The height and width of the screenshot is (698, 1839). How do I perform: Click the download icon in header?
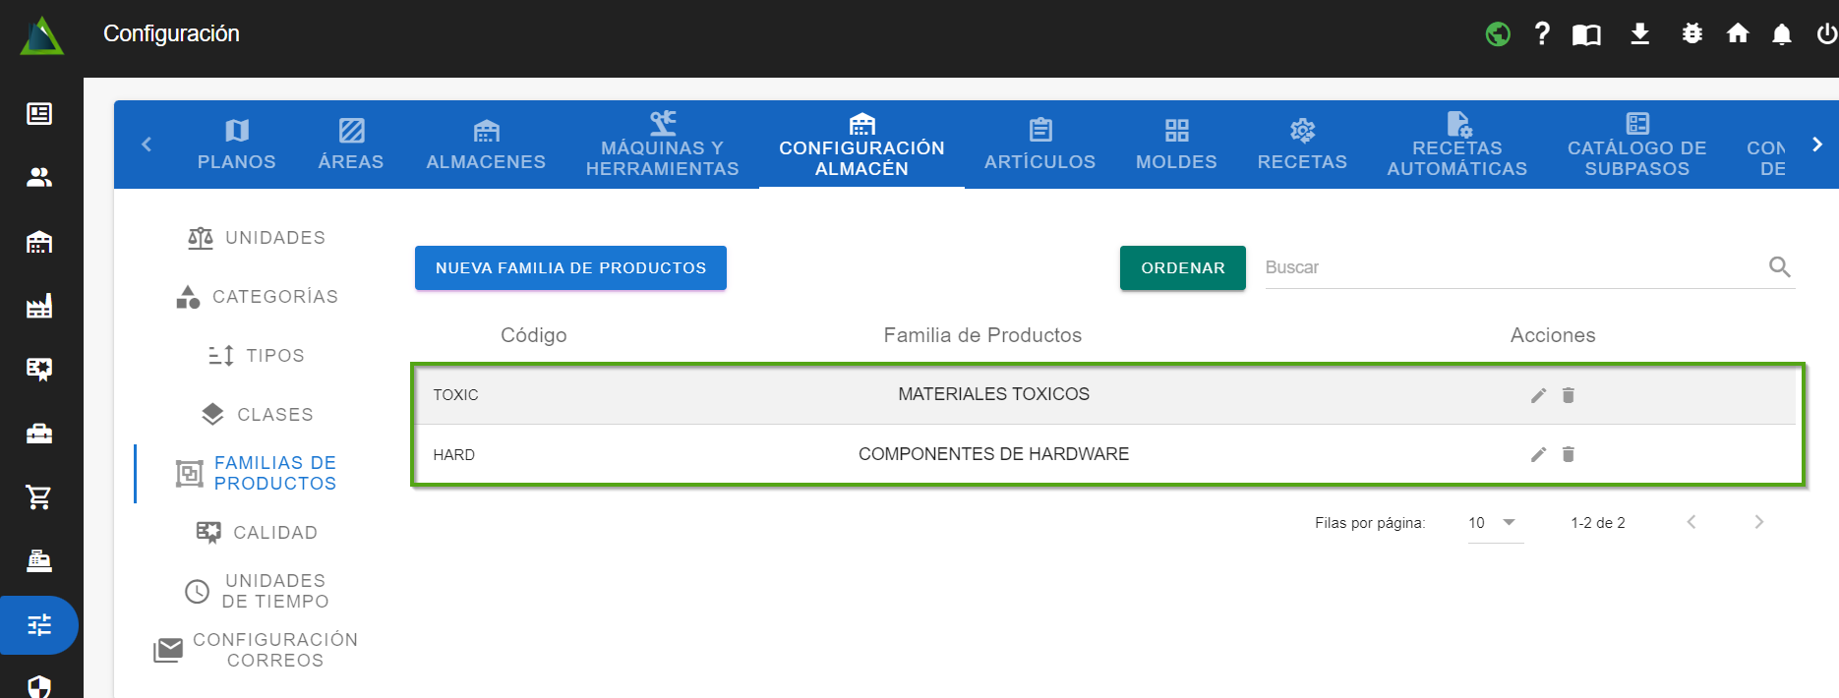tap(1639, 34)
